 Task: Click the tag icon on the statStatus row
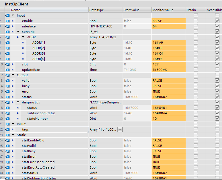click(7, 173)
